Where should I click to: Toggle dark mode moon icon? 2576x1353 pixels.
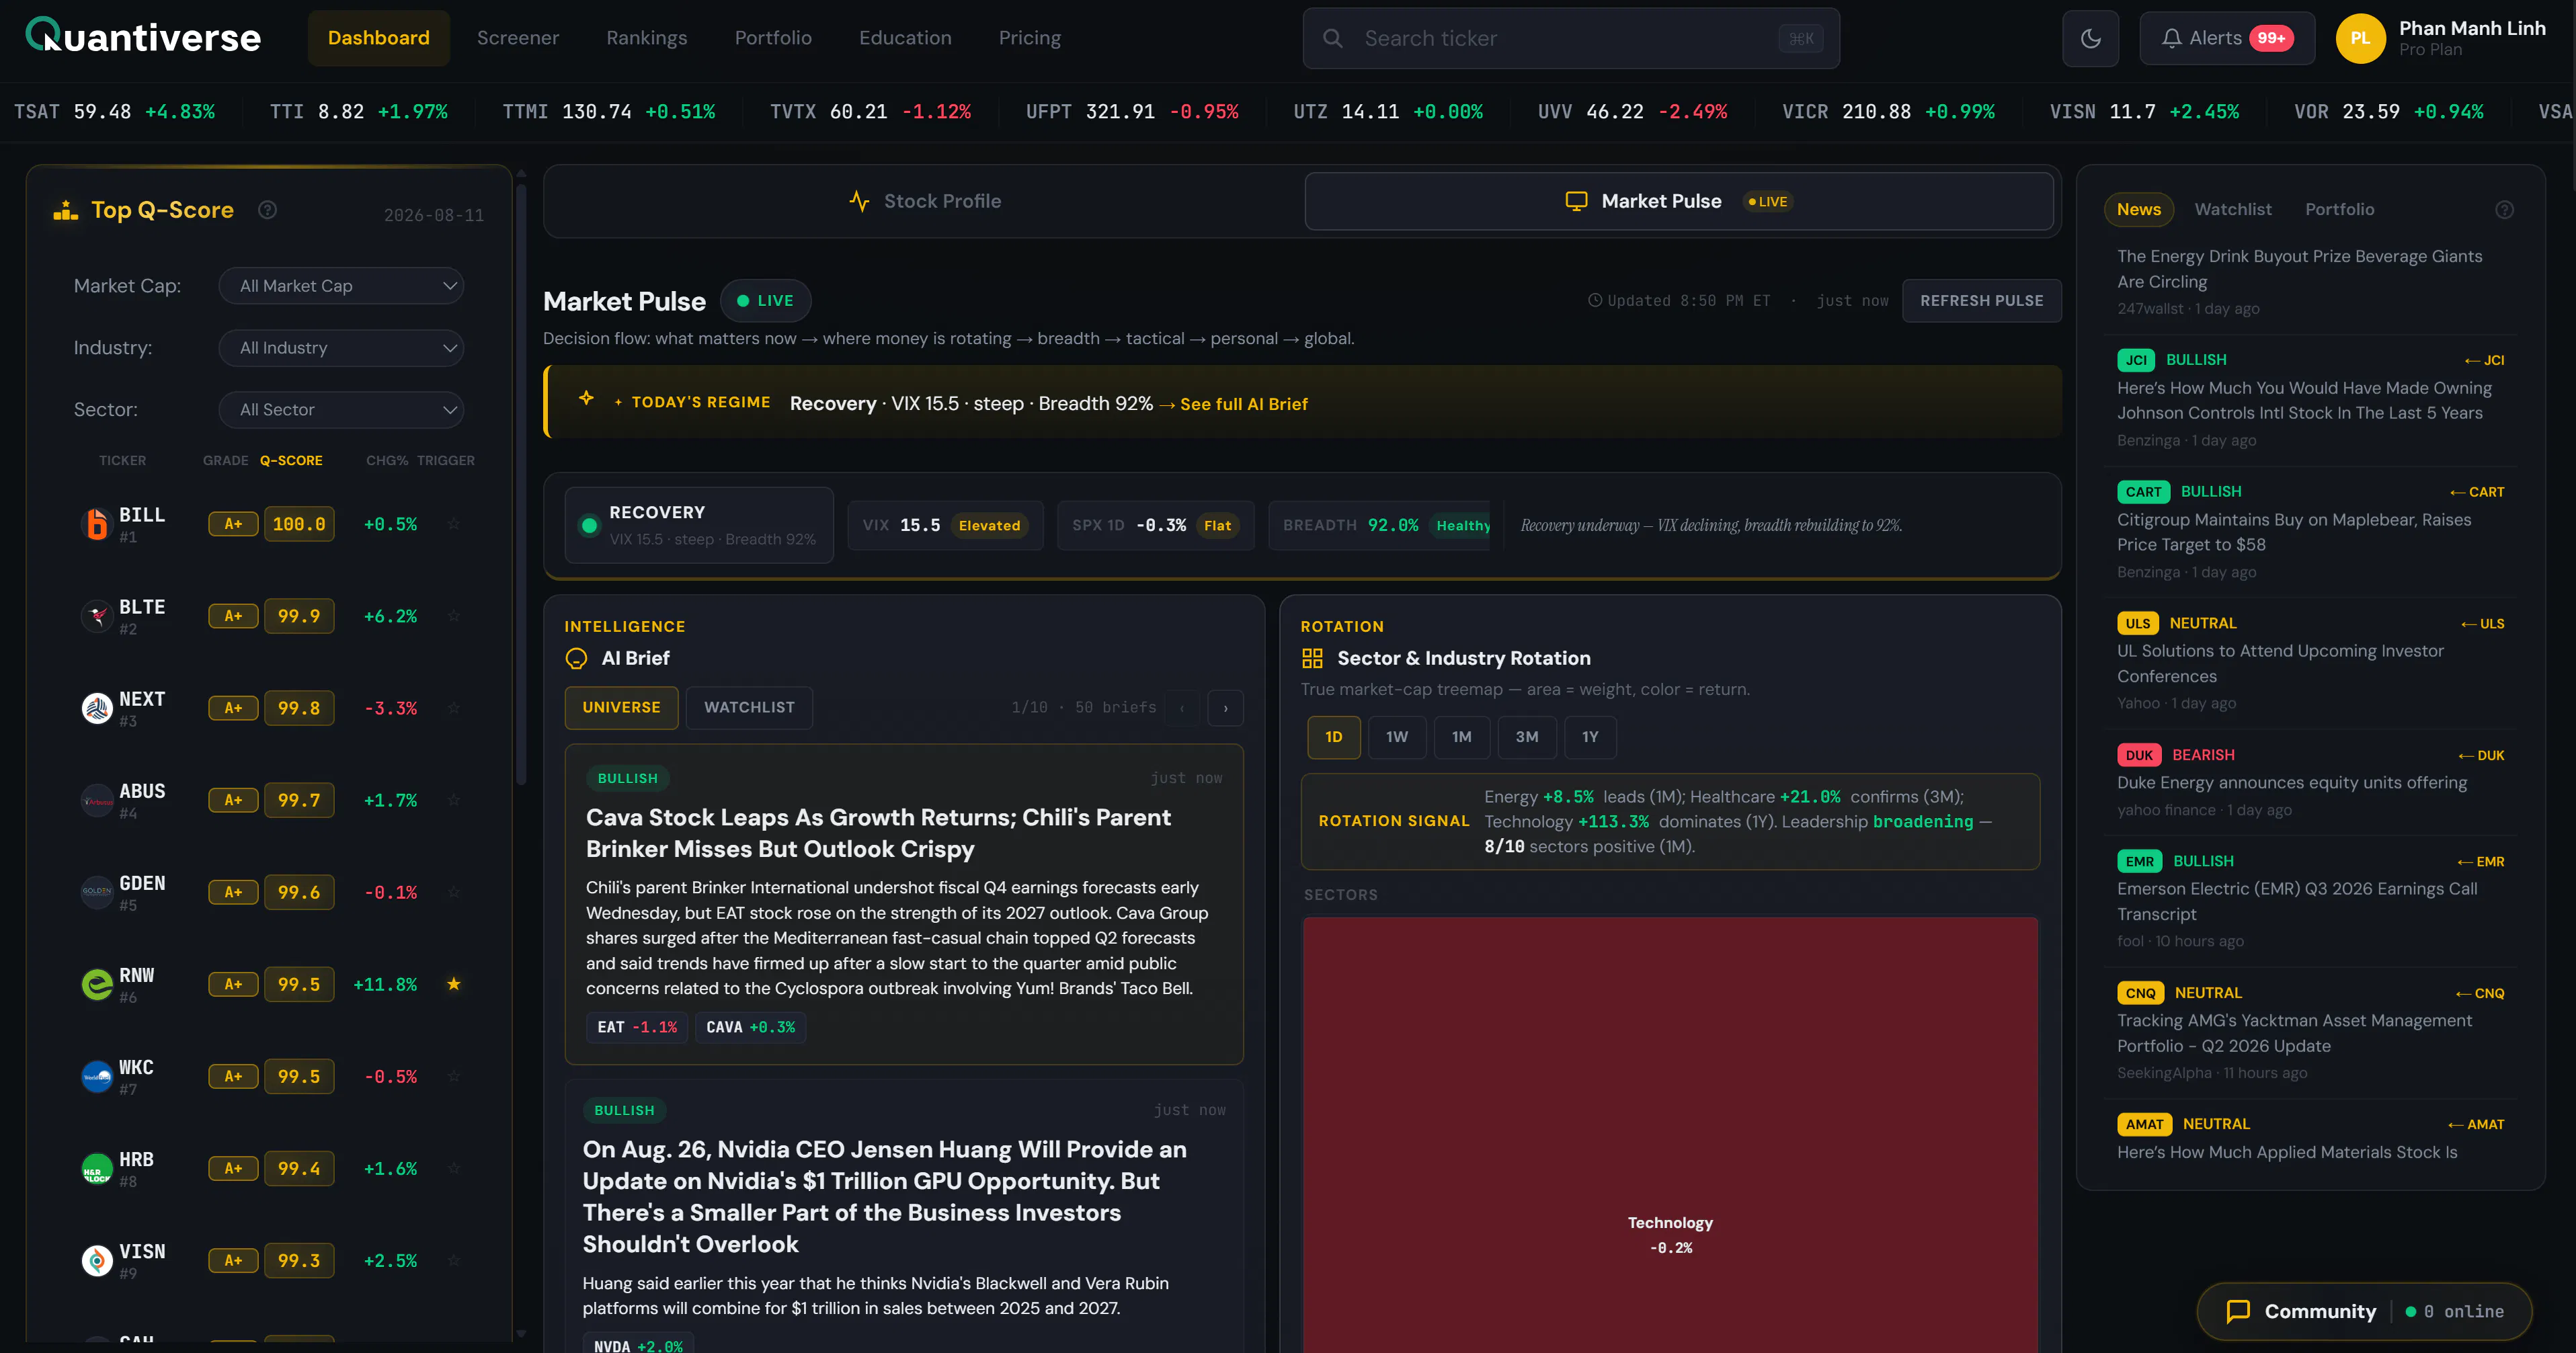click(x=2090, y=38)
